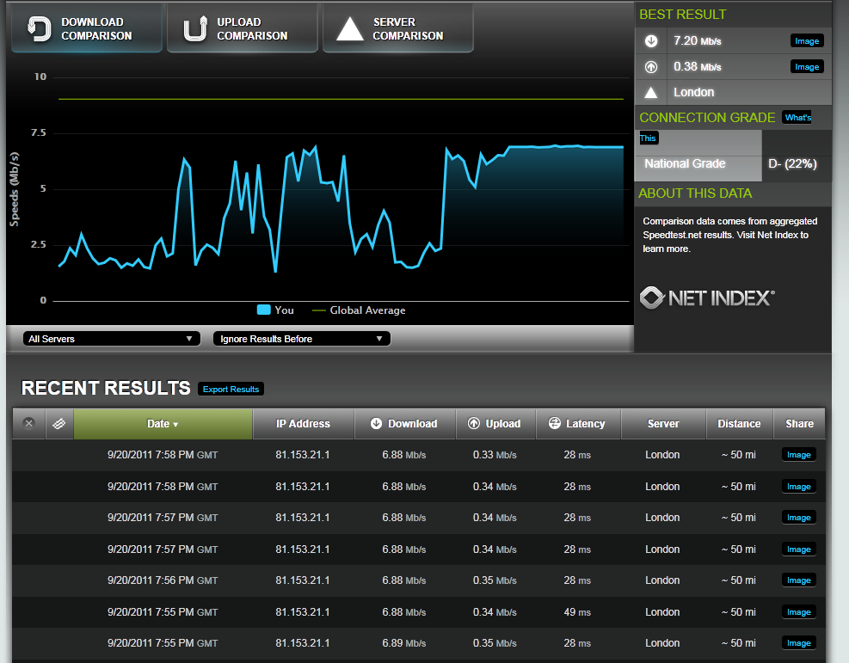Viewport: 849px width, 663px height.
Task: Click Image button for the 49 ms latency result
Action: tap(798, 611)
